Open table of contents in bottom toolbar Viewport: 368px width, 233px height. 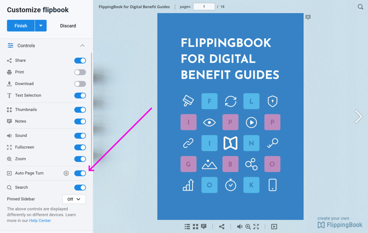point(187,227)
